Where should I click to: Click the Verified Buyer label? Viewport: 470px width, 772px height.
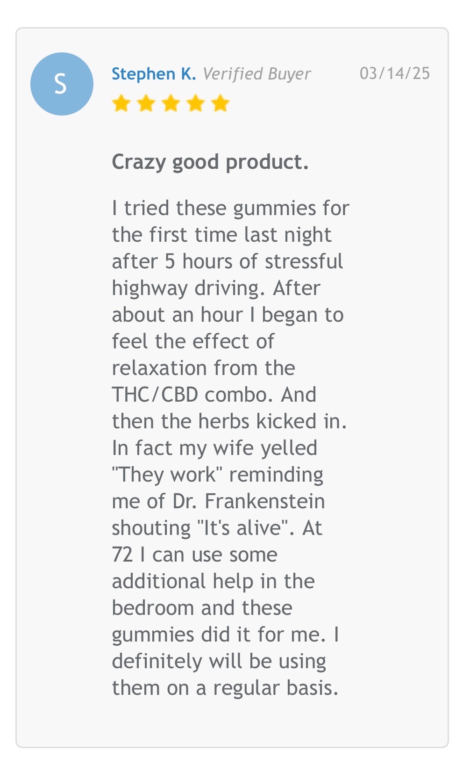point(256,74)
